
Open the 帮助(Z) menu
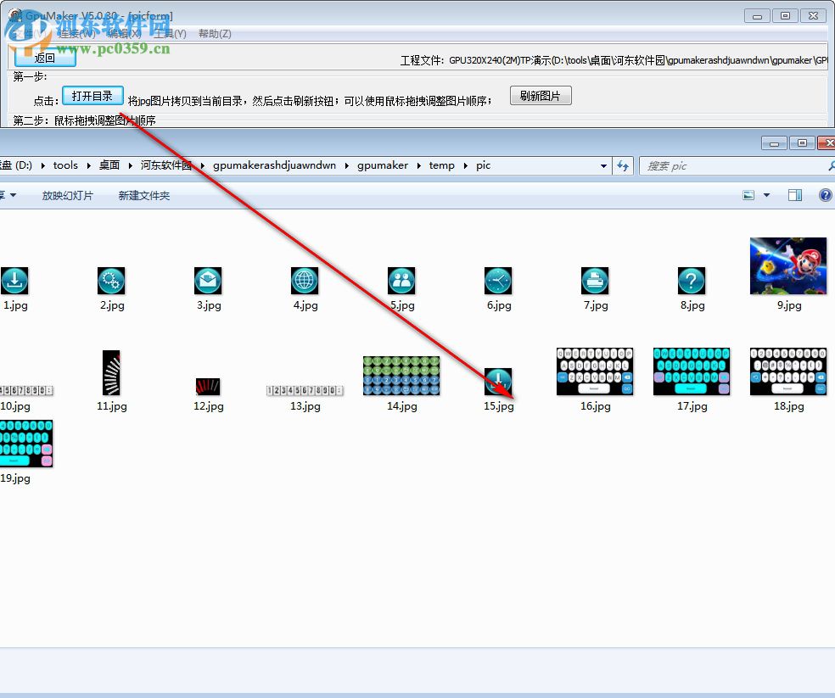215,33
